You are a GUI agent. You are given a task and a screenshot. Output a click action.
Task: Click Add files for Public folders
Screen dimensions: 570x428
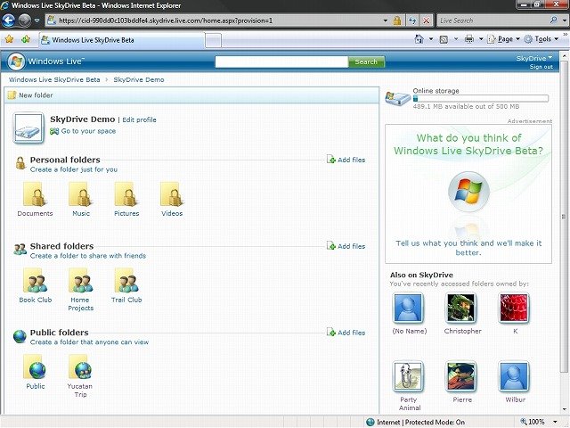tap(346, 333)
